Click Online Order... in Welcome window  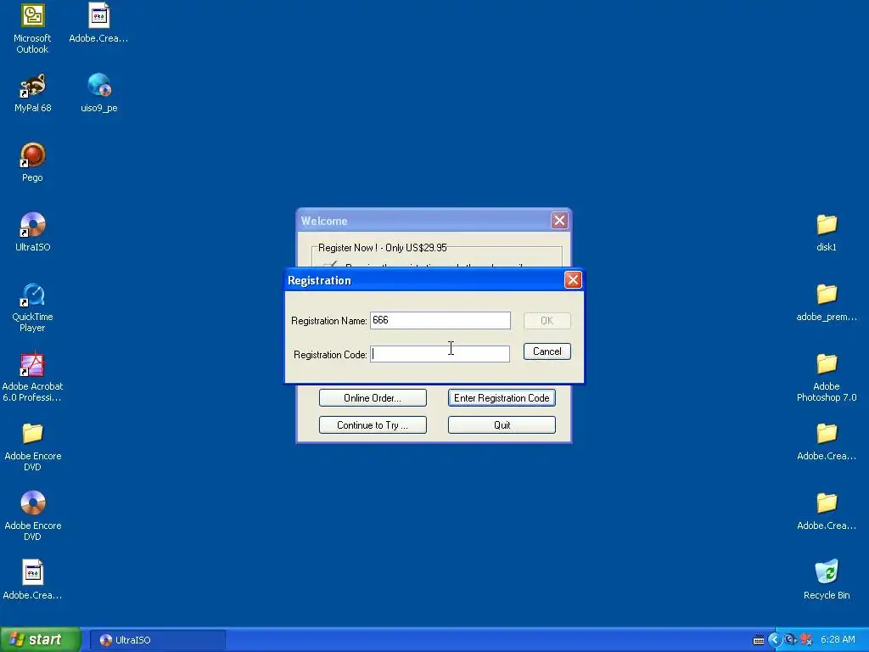coord(373,397)
